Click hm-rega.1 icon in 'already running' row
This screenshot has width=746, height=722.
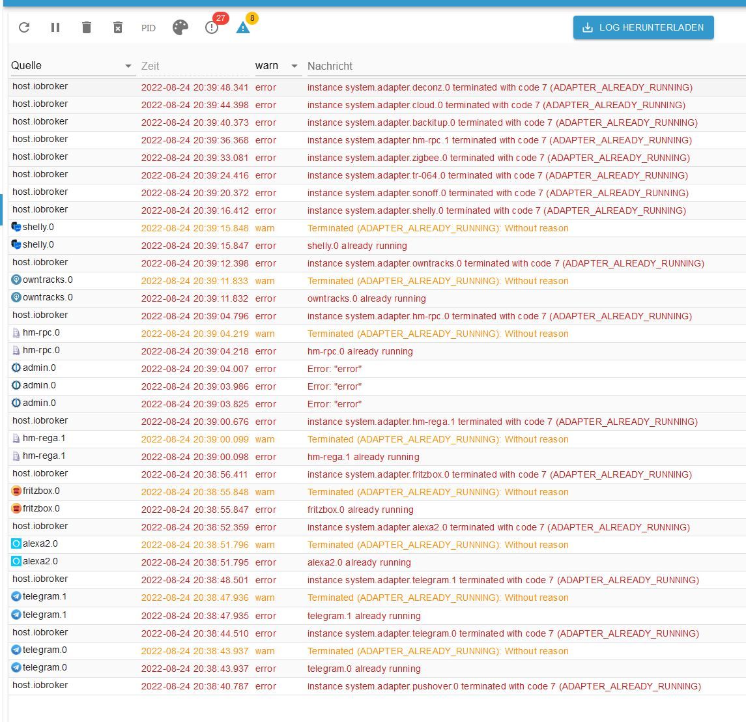(16, 456)
